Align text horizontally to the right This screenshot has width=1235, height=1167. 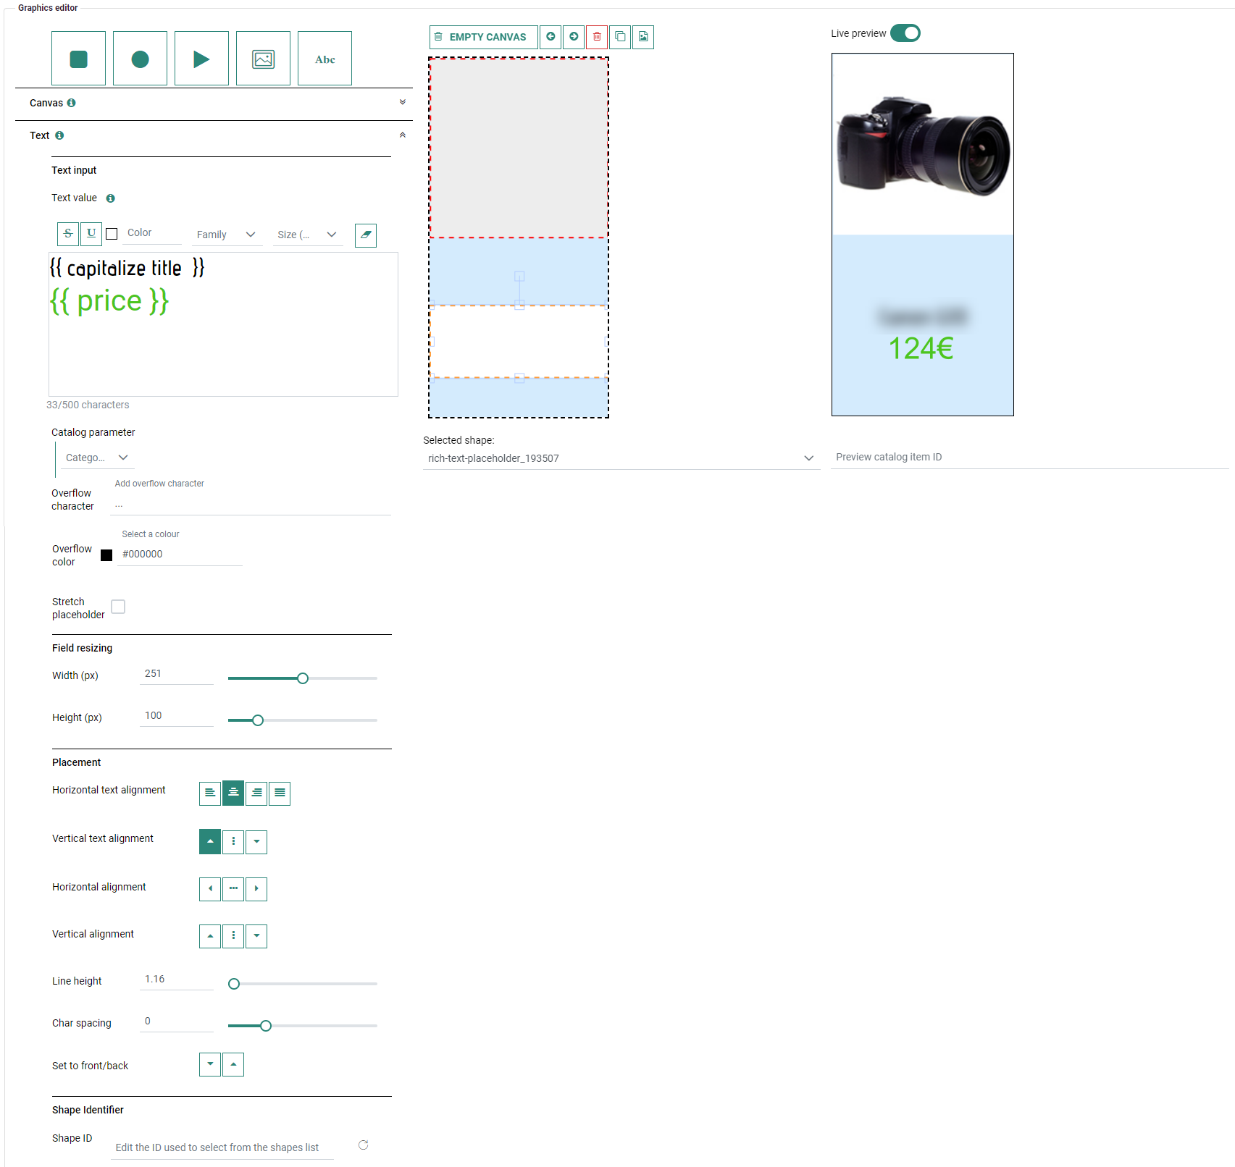point(256,793)
